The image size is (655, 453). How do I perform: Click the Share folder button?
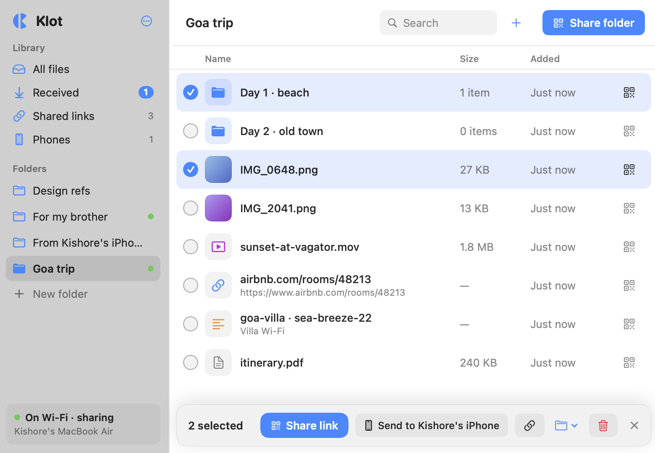coord(593,23)
